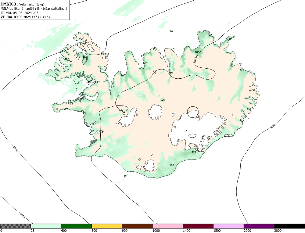Click the legend value "2000"
The image size is (305, 233).
[x=247, y=231]
